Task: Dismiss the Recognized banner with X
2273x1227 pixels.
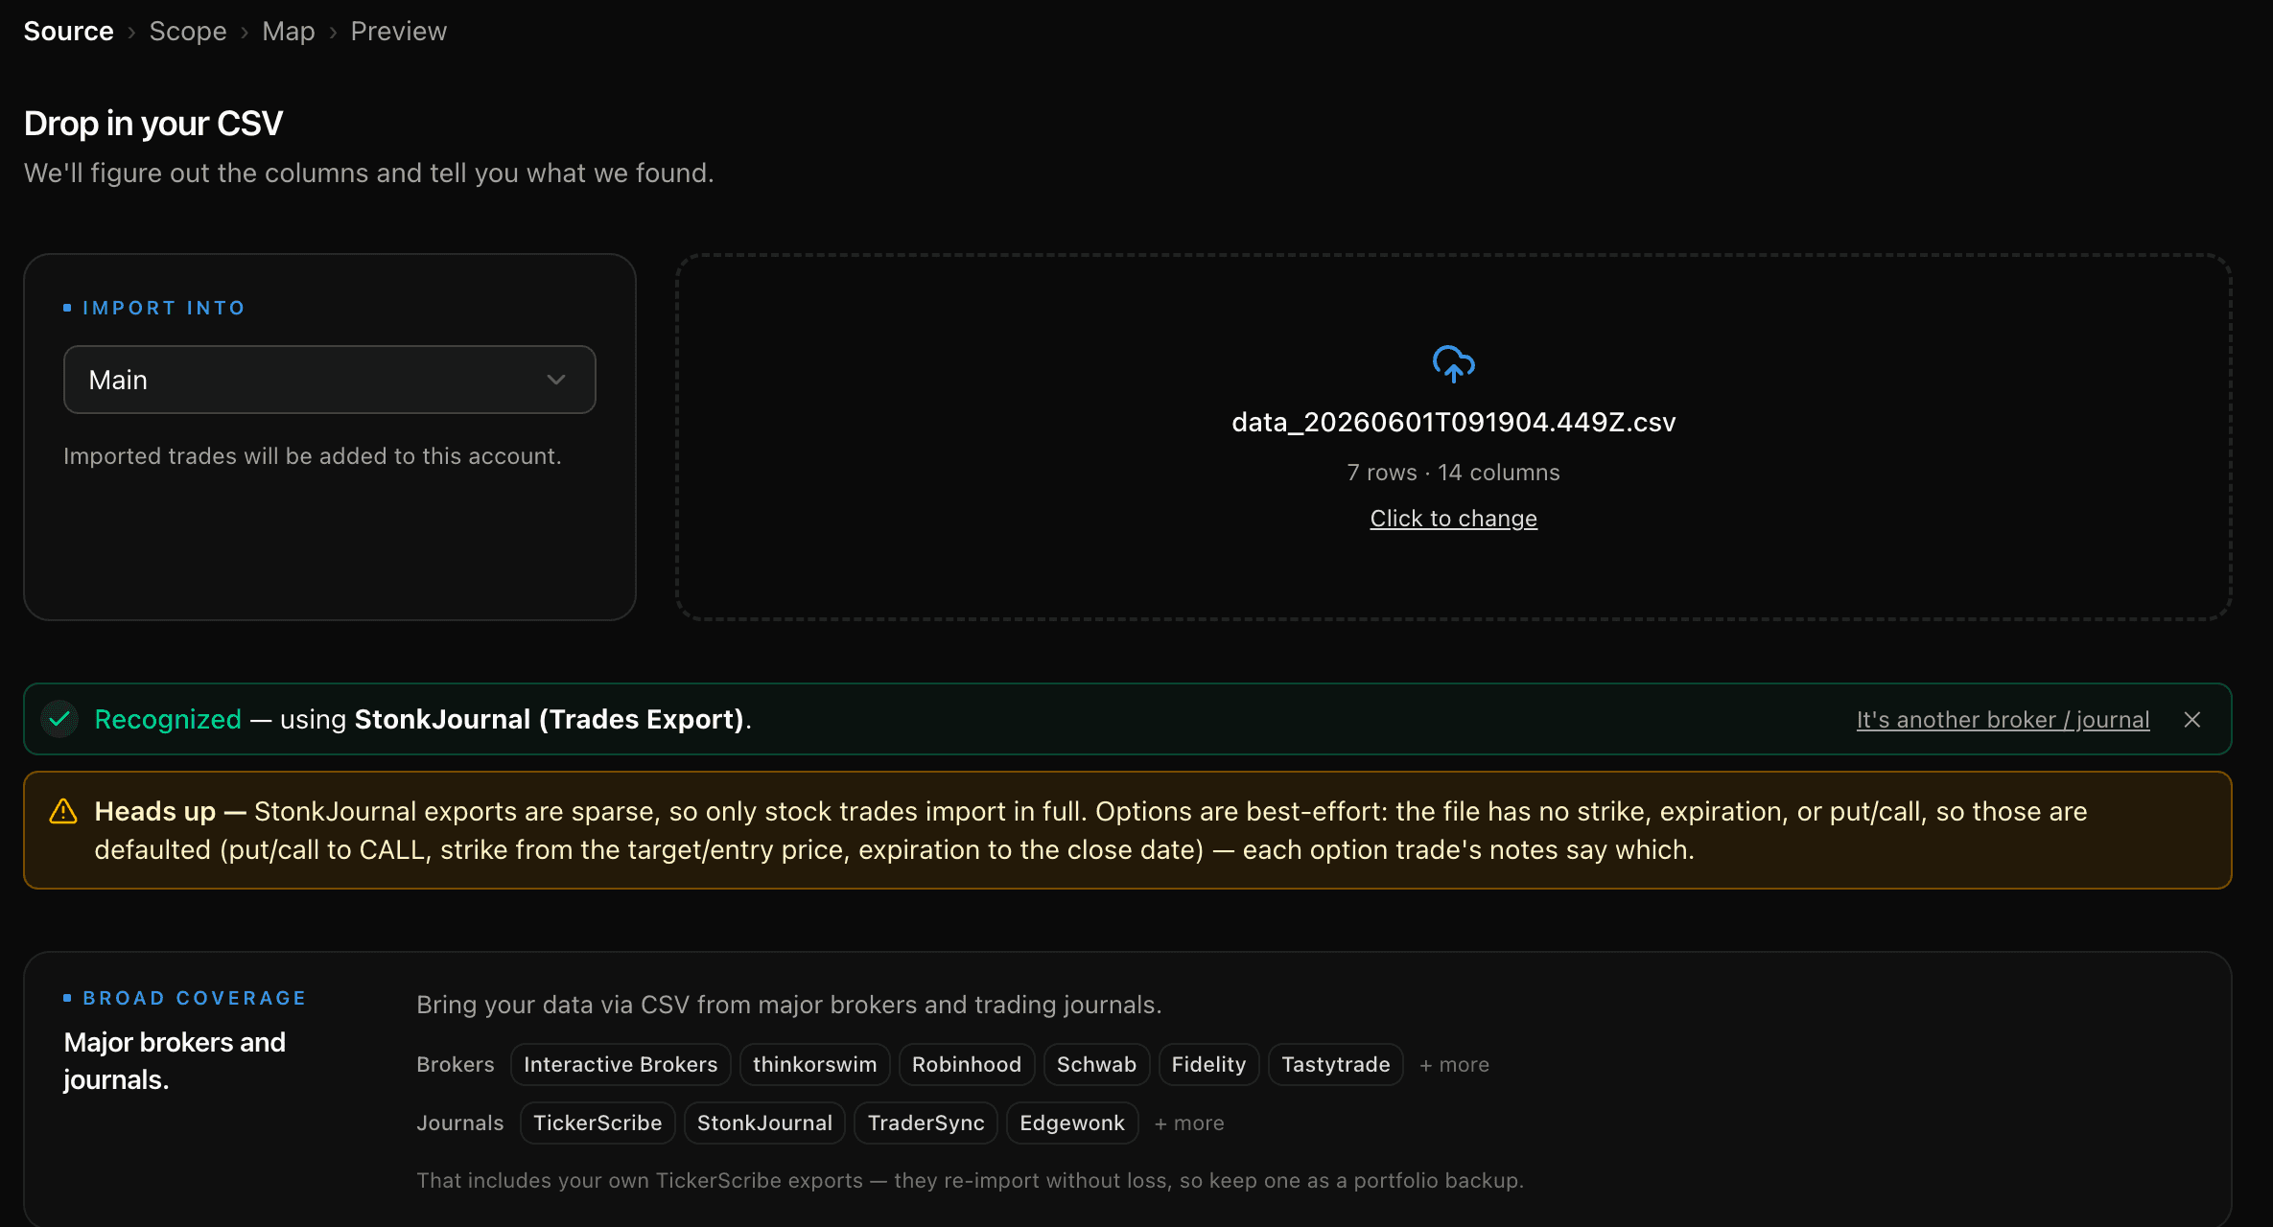Action: point(2192,720)
